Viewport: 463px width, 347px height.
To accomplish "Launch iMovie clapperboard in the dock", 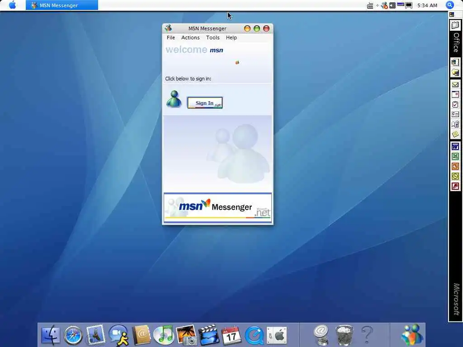I will pyautogui.click(x=209, y=335).
